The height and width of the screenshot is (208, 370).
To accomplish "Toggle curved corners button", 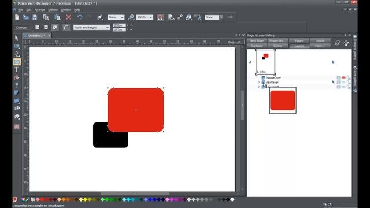I will pyautogui.click(x=66, y=28).
